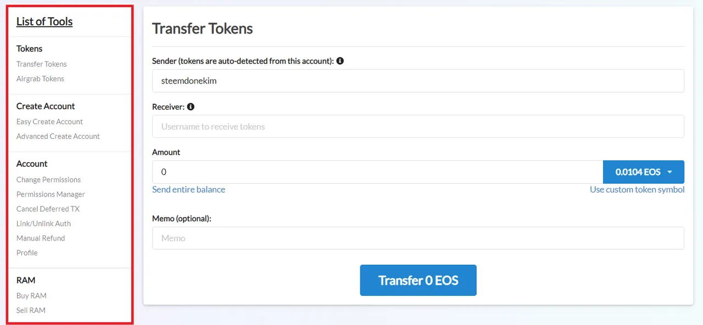
Task: Focus the Receiver username input field
Action: (x=418, y=126)
